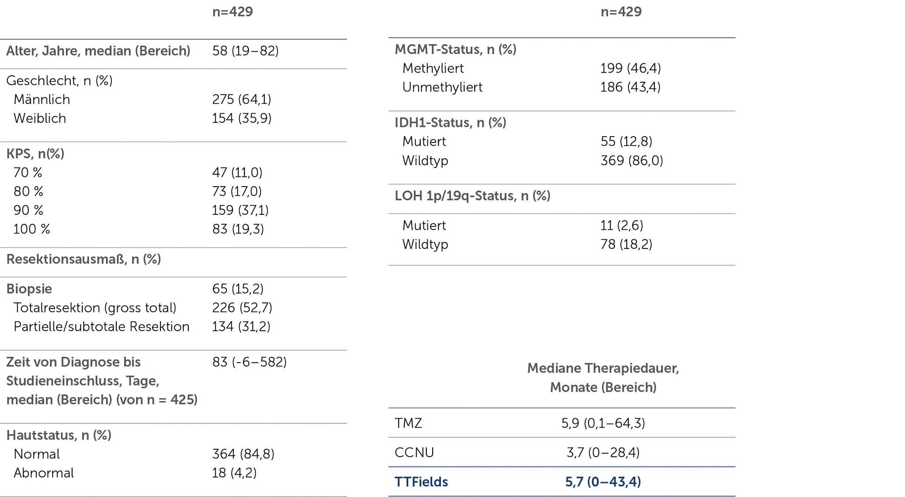Select the 'KPS, n(%)' section header

35,153
